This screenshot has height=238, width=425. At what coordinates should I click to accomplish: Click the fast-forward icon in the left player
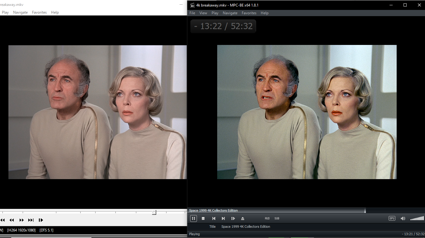(x=21, y=220)
